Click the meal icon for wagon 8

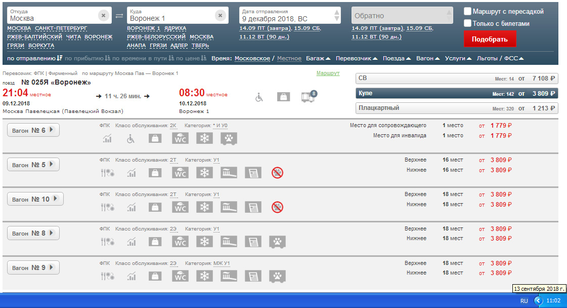[x=107, y=242]
